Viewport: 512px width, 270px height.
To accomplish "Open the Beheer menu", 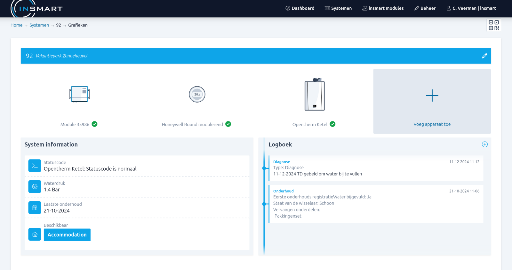I will [425, 8].
